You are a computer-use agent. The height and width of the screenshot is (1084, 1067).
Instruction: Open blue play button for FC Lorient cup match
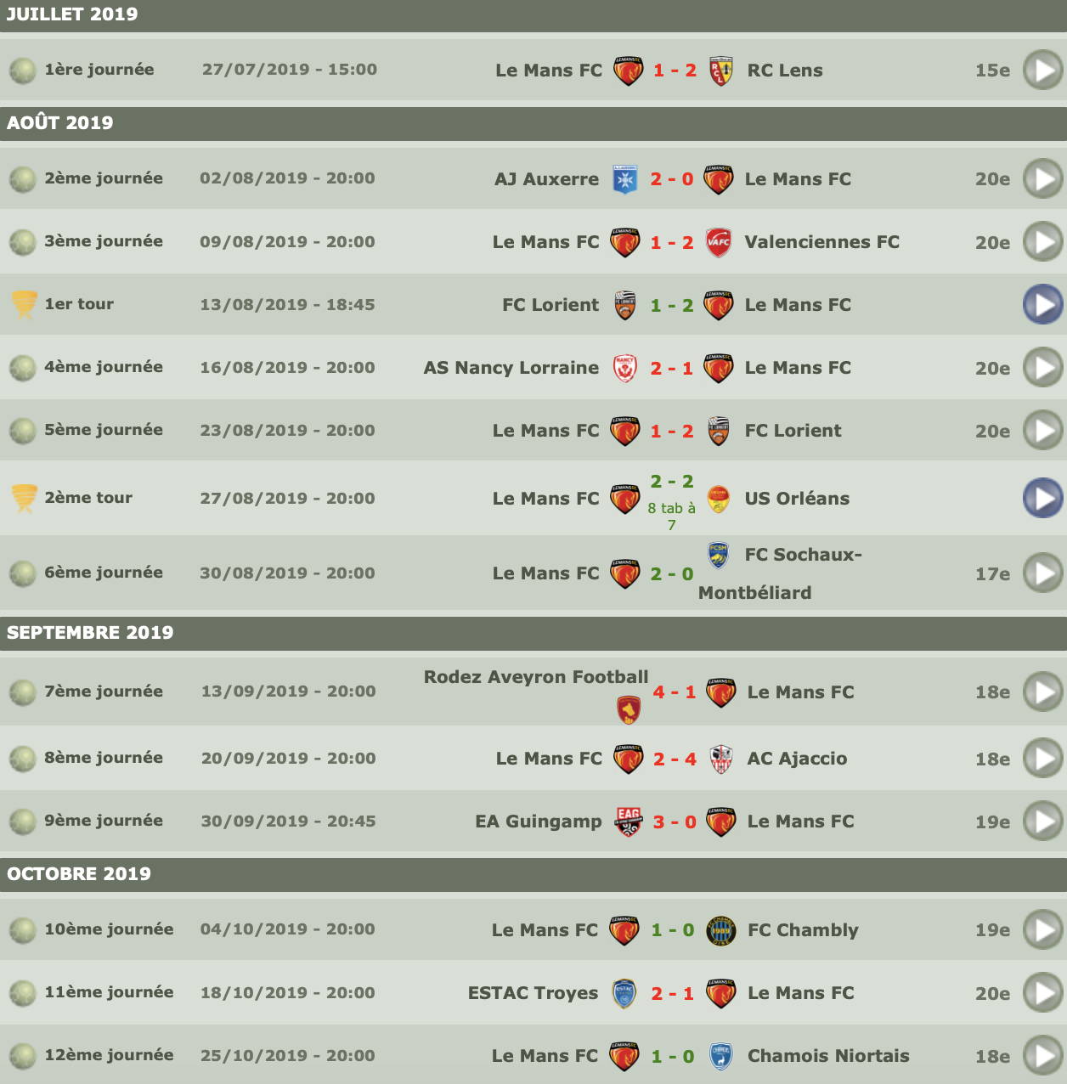point(1042,305)
